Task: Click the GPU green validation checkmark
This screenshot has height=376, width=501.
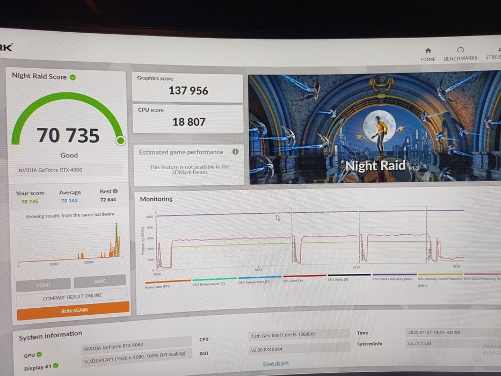Action: coord(39,355)
